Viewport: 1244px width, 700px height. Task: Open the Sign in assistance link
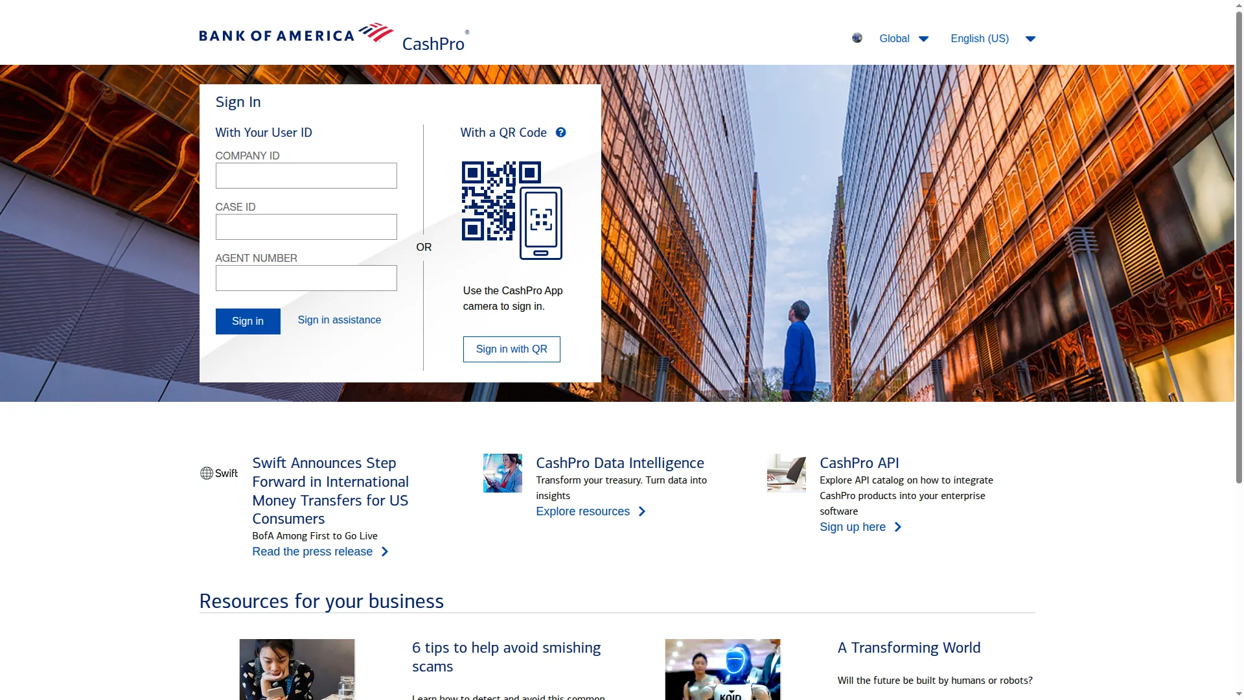click(340, 320)
